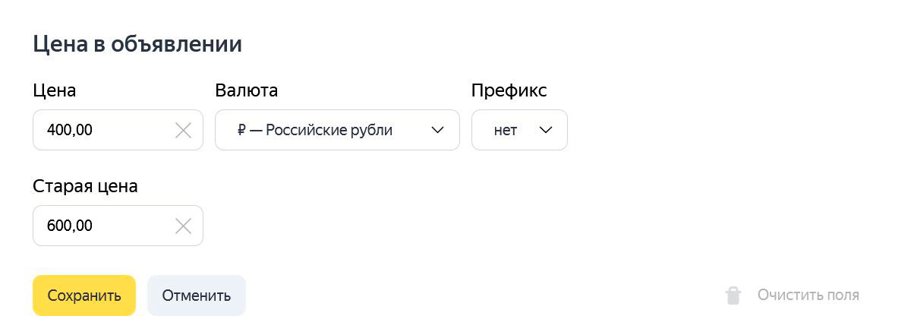This screenshot has width=911, height=335.
Task: Click the ₽ ruble symbol in currency box
Action: [241, 130]
